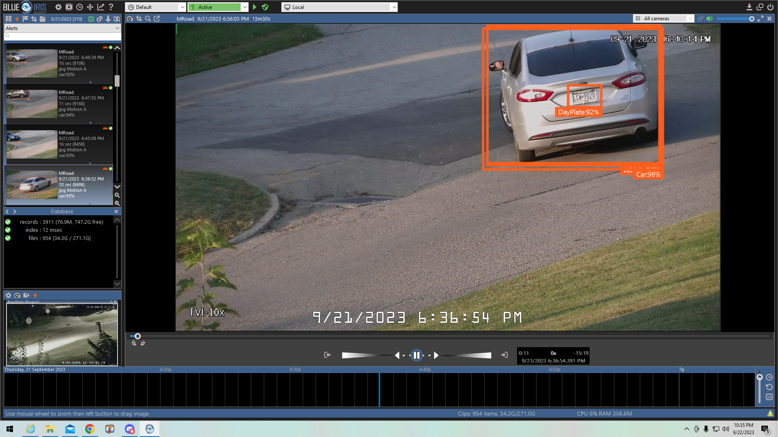Open the Active profile dropdown
This screenshot has width=778, height=437.
tap(218, 7)
